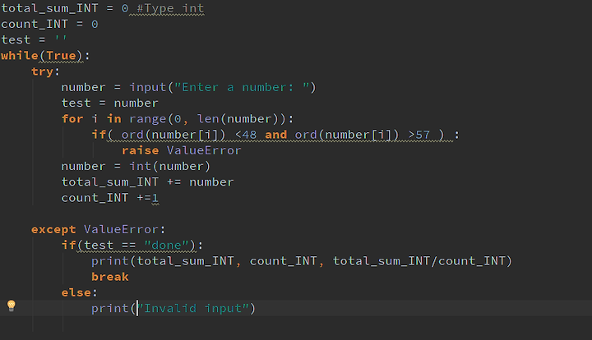Click the 'else:' keyword
Image resolution: width=592 pixels, height=340 pixels.
(79, 292)
